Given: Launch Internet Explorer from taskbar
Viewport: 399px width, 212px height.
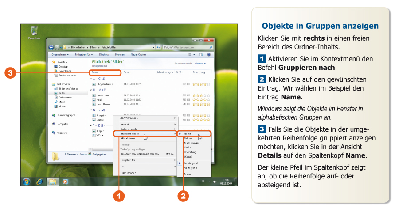Looking at the screenshot, I should (39, 181).
